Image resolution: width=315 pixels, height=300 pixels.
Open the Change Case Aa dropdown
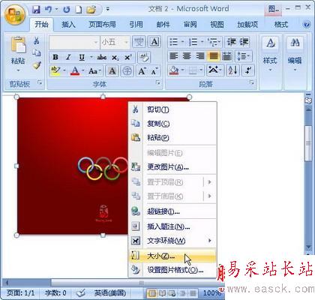coord(95,71)
